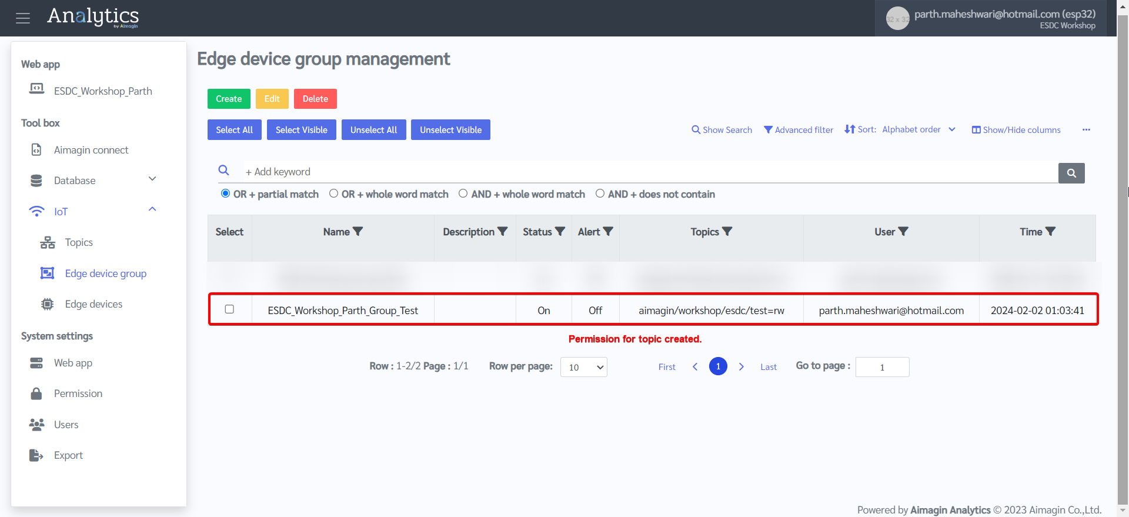The height and width of the screenshot is (517, 1129).
Task: Click the aimagin/workshop/esdc/test=rw topic cell
Action: point(712,311)
